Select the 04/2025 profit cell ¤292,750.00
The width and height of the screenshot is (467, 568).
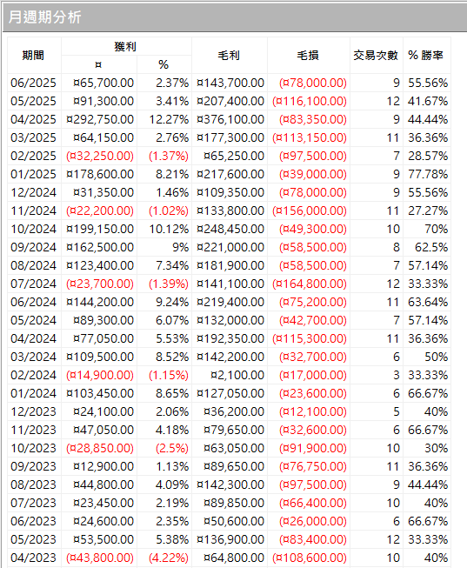pos(99,119)
